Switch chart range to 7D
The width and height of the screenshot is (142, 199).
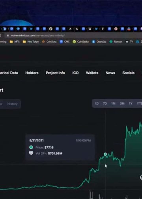coord(105,103)
